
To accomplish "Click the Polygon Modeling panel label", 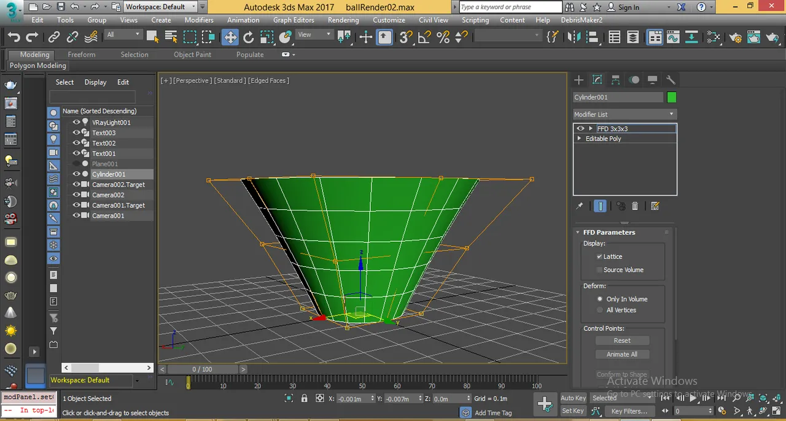I will (37, 66).
